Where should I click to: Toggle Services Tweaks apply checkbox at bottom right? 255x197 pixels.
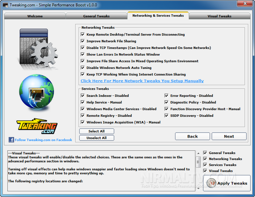205,165
